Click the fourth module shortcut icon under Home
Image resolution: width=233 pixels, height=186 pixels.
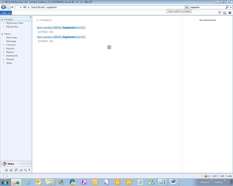tap(21, 170)
